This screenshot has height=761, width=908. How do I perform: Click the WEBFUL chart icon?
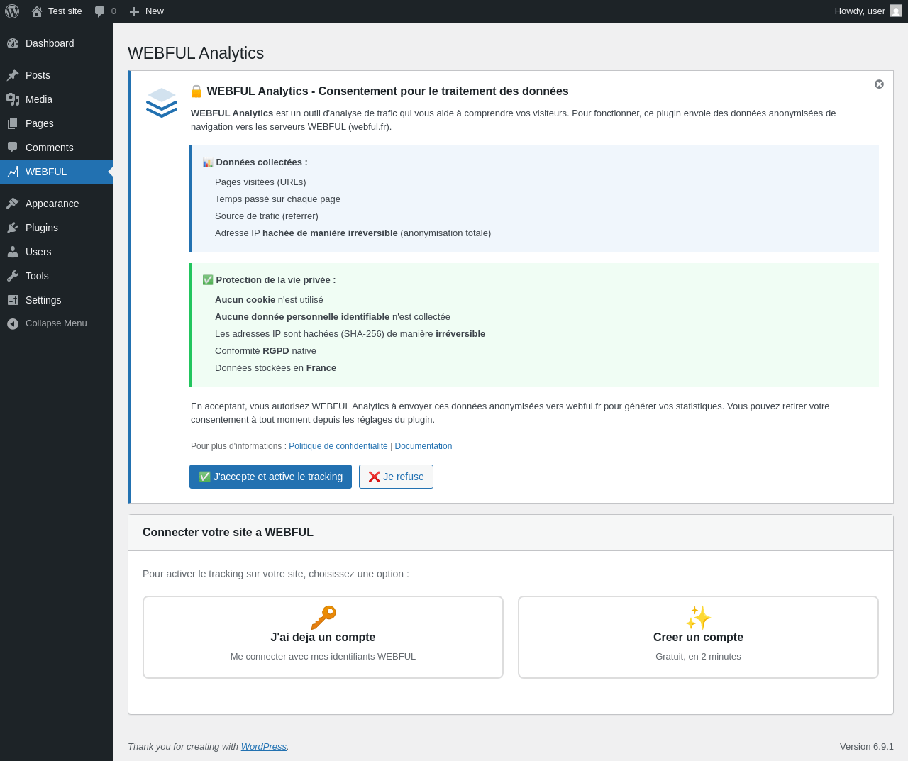13,172
